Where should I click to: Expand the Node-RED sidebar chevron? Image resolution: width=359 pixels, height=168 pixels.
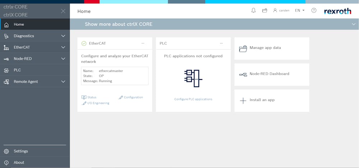point(63,59)
